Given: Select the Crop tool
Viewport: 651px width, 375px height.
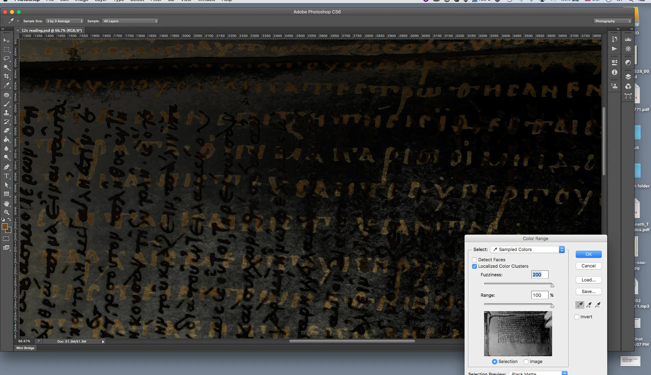Looking at the screenshot, I should [x=6, y=76].
